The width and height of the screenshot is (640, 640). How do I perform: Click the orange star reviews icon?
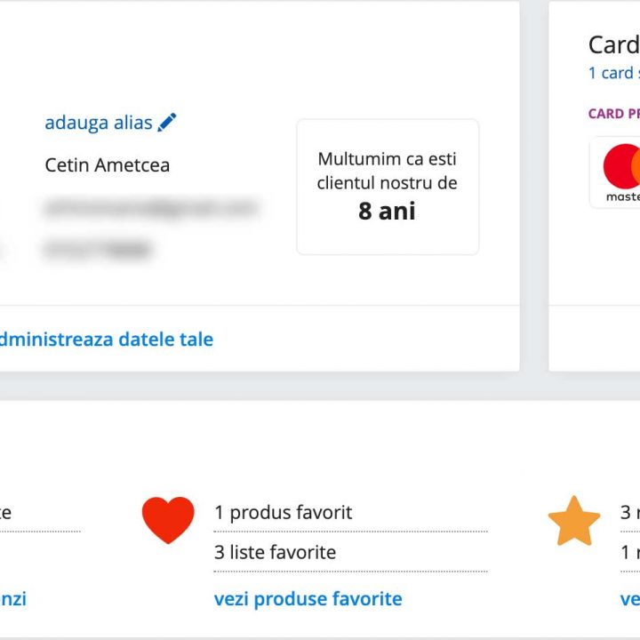point(574,521)
